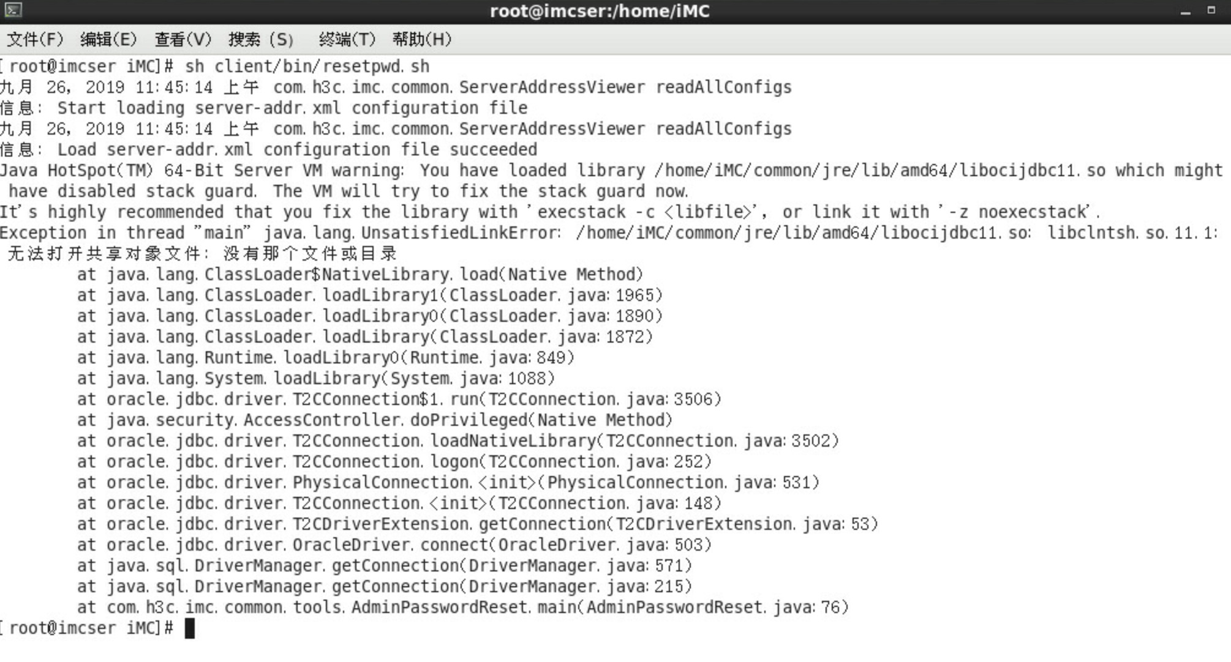Click the terminal window icon in title bar

coord(13,10)
